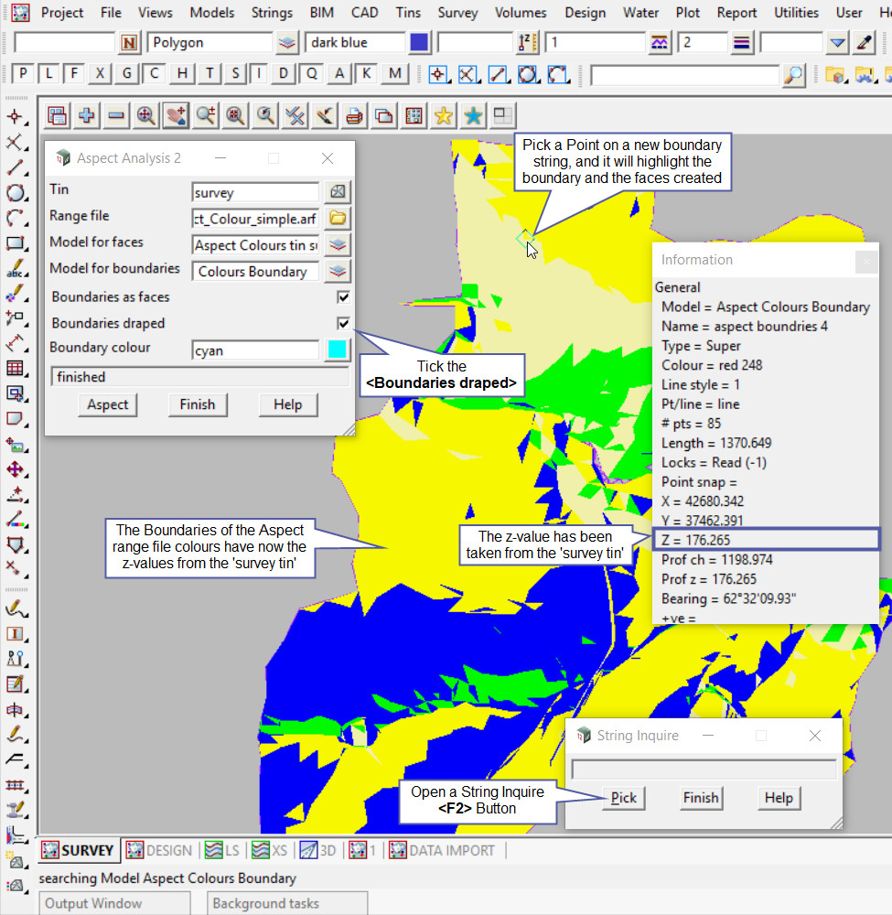The height and width of the screenshot is (915, 892).
Task: Click the plus icon in view toolbar
Action: click(x=87, y=115)
